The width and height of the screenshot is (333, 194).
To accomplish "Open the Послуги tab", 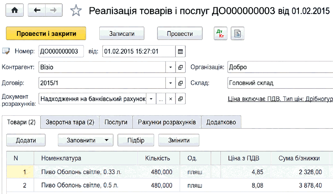I will tap(116, 122).
